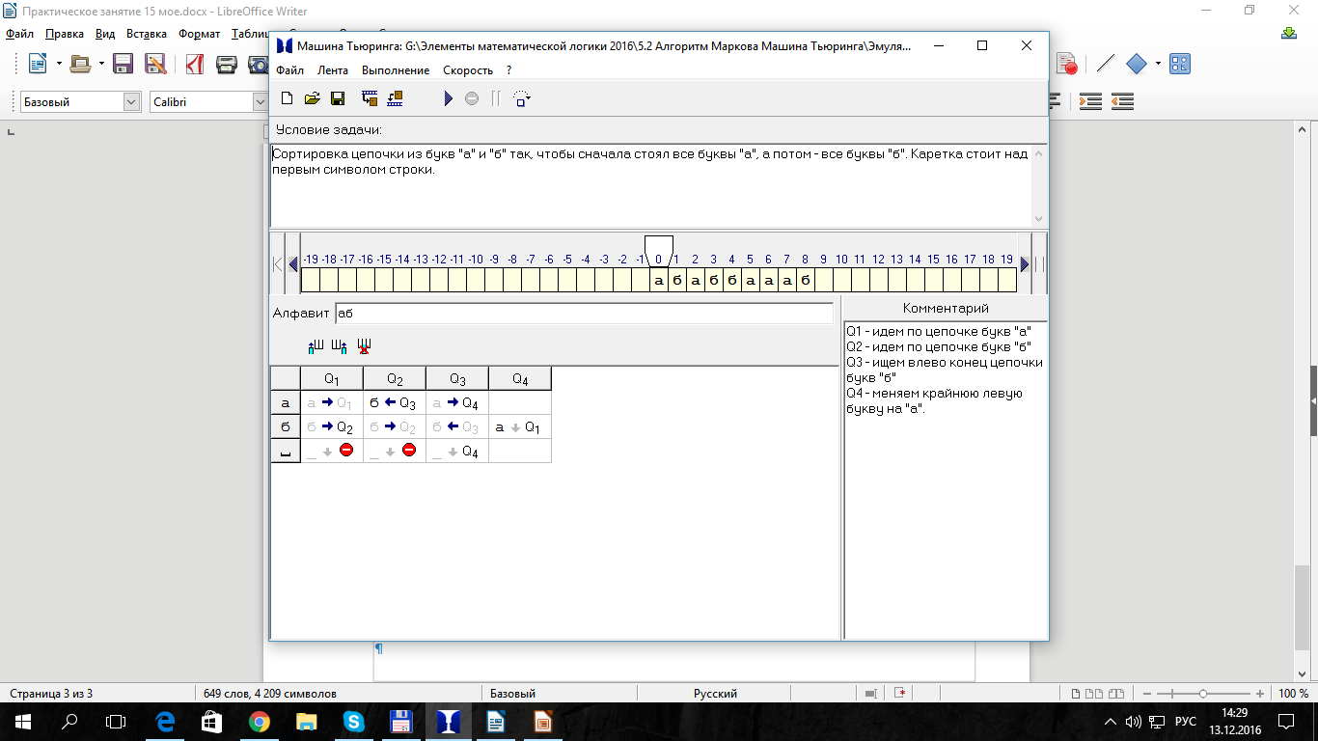
Task: Run the Turing machine program
Action: coord(448,98)
